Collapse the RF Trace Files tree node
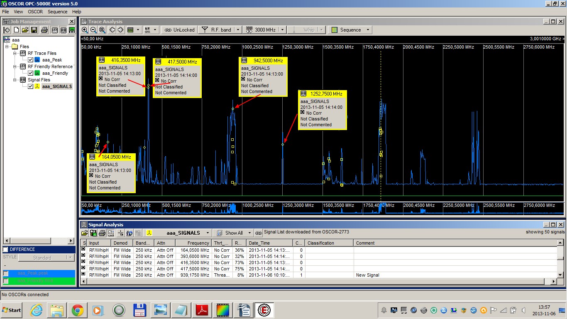This screenshot has height=319, width=567. (15, 53)
